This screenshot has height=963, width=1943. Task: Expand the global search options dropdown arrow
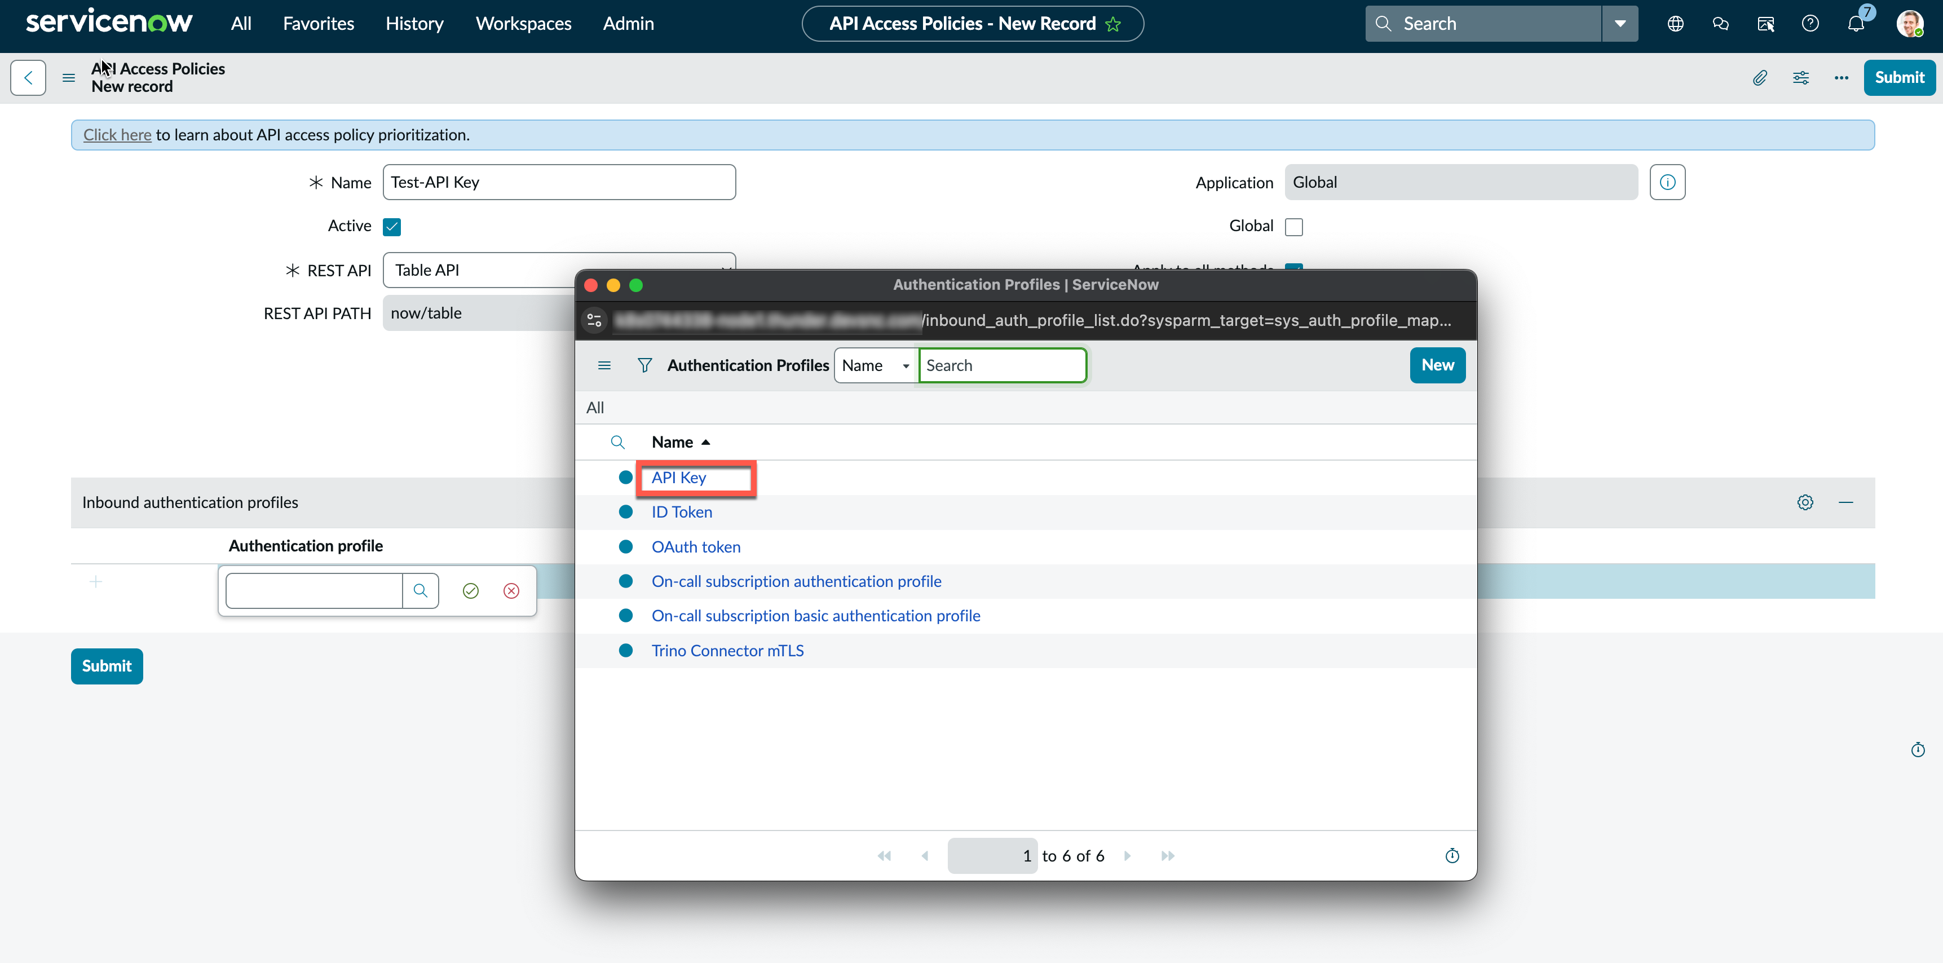(1620, 23)
